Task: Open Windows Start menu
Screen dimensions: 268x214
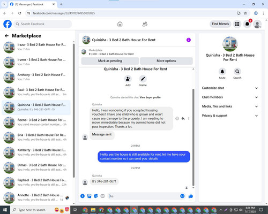Action: coord(5,210)
